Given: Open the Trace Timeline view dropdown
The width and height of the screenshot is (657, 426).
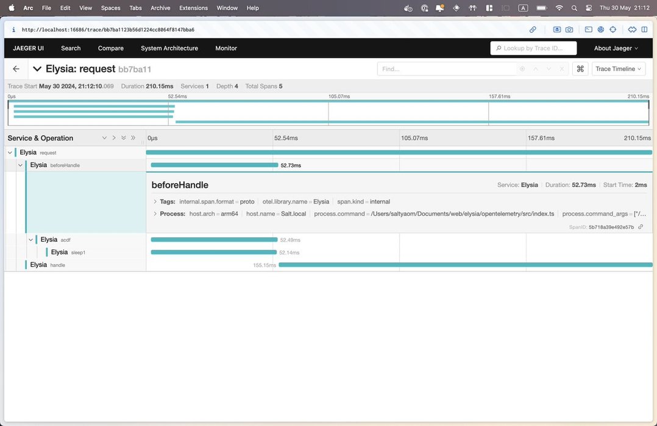Looking at the screenshot, I should (619, 69).
